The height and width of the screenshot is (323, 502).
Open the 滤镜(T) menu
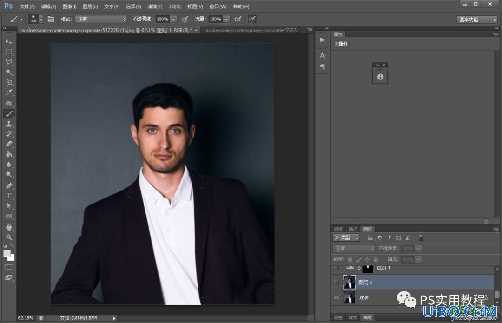tap(155, 7)
